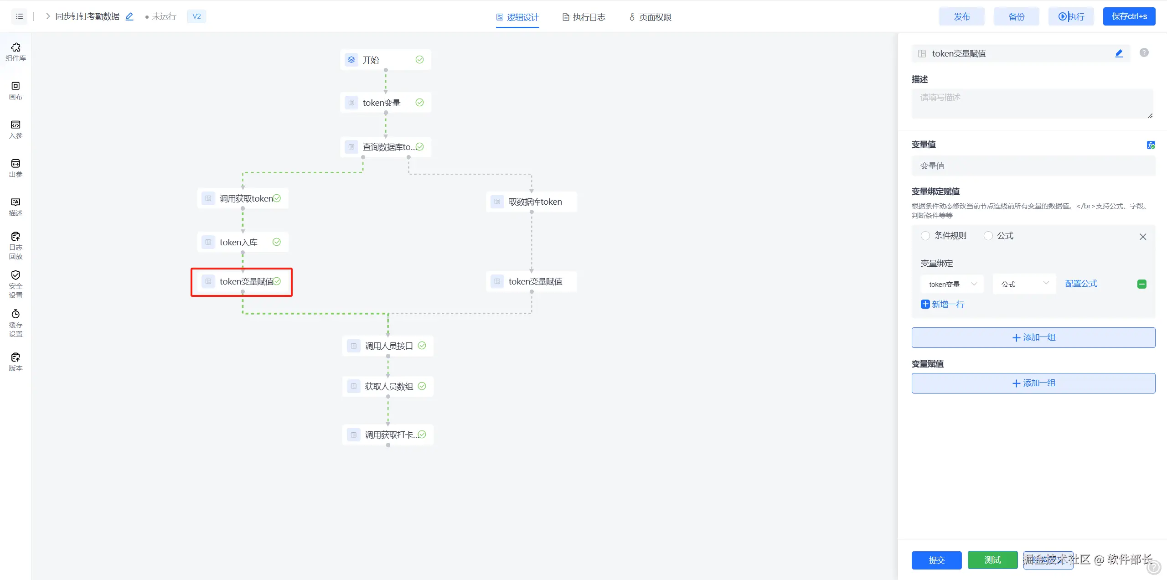Click the pencil icon beside workflow title
This screenshot has width=1167, height=580.
tap(129, 16)
